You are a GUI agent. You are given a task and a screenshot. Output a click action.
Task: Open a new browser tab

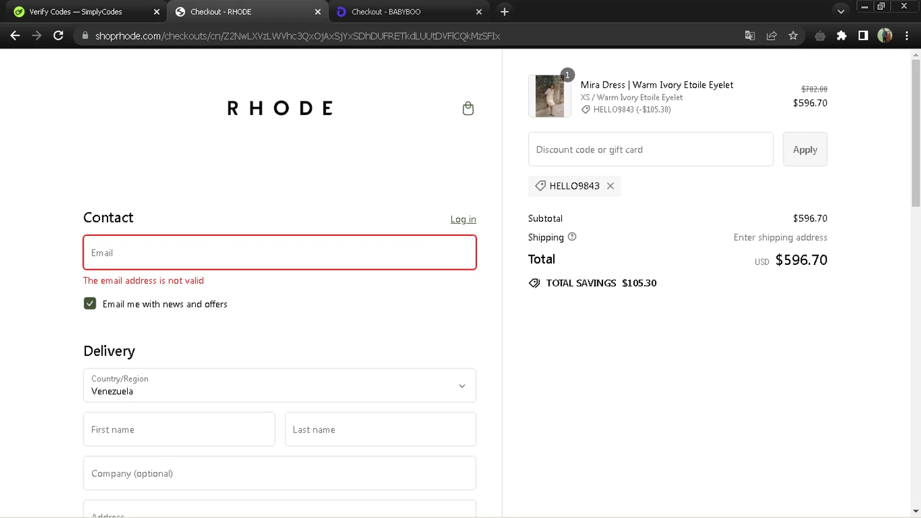coord(505,12)
